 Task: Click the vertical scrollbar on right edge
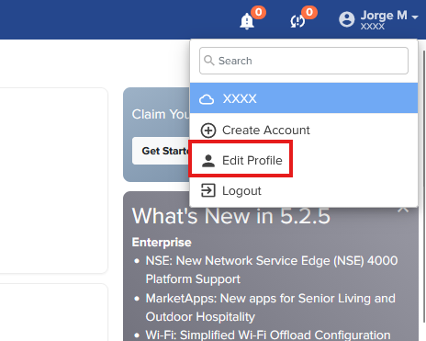coord(424,187)
